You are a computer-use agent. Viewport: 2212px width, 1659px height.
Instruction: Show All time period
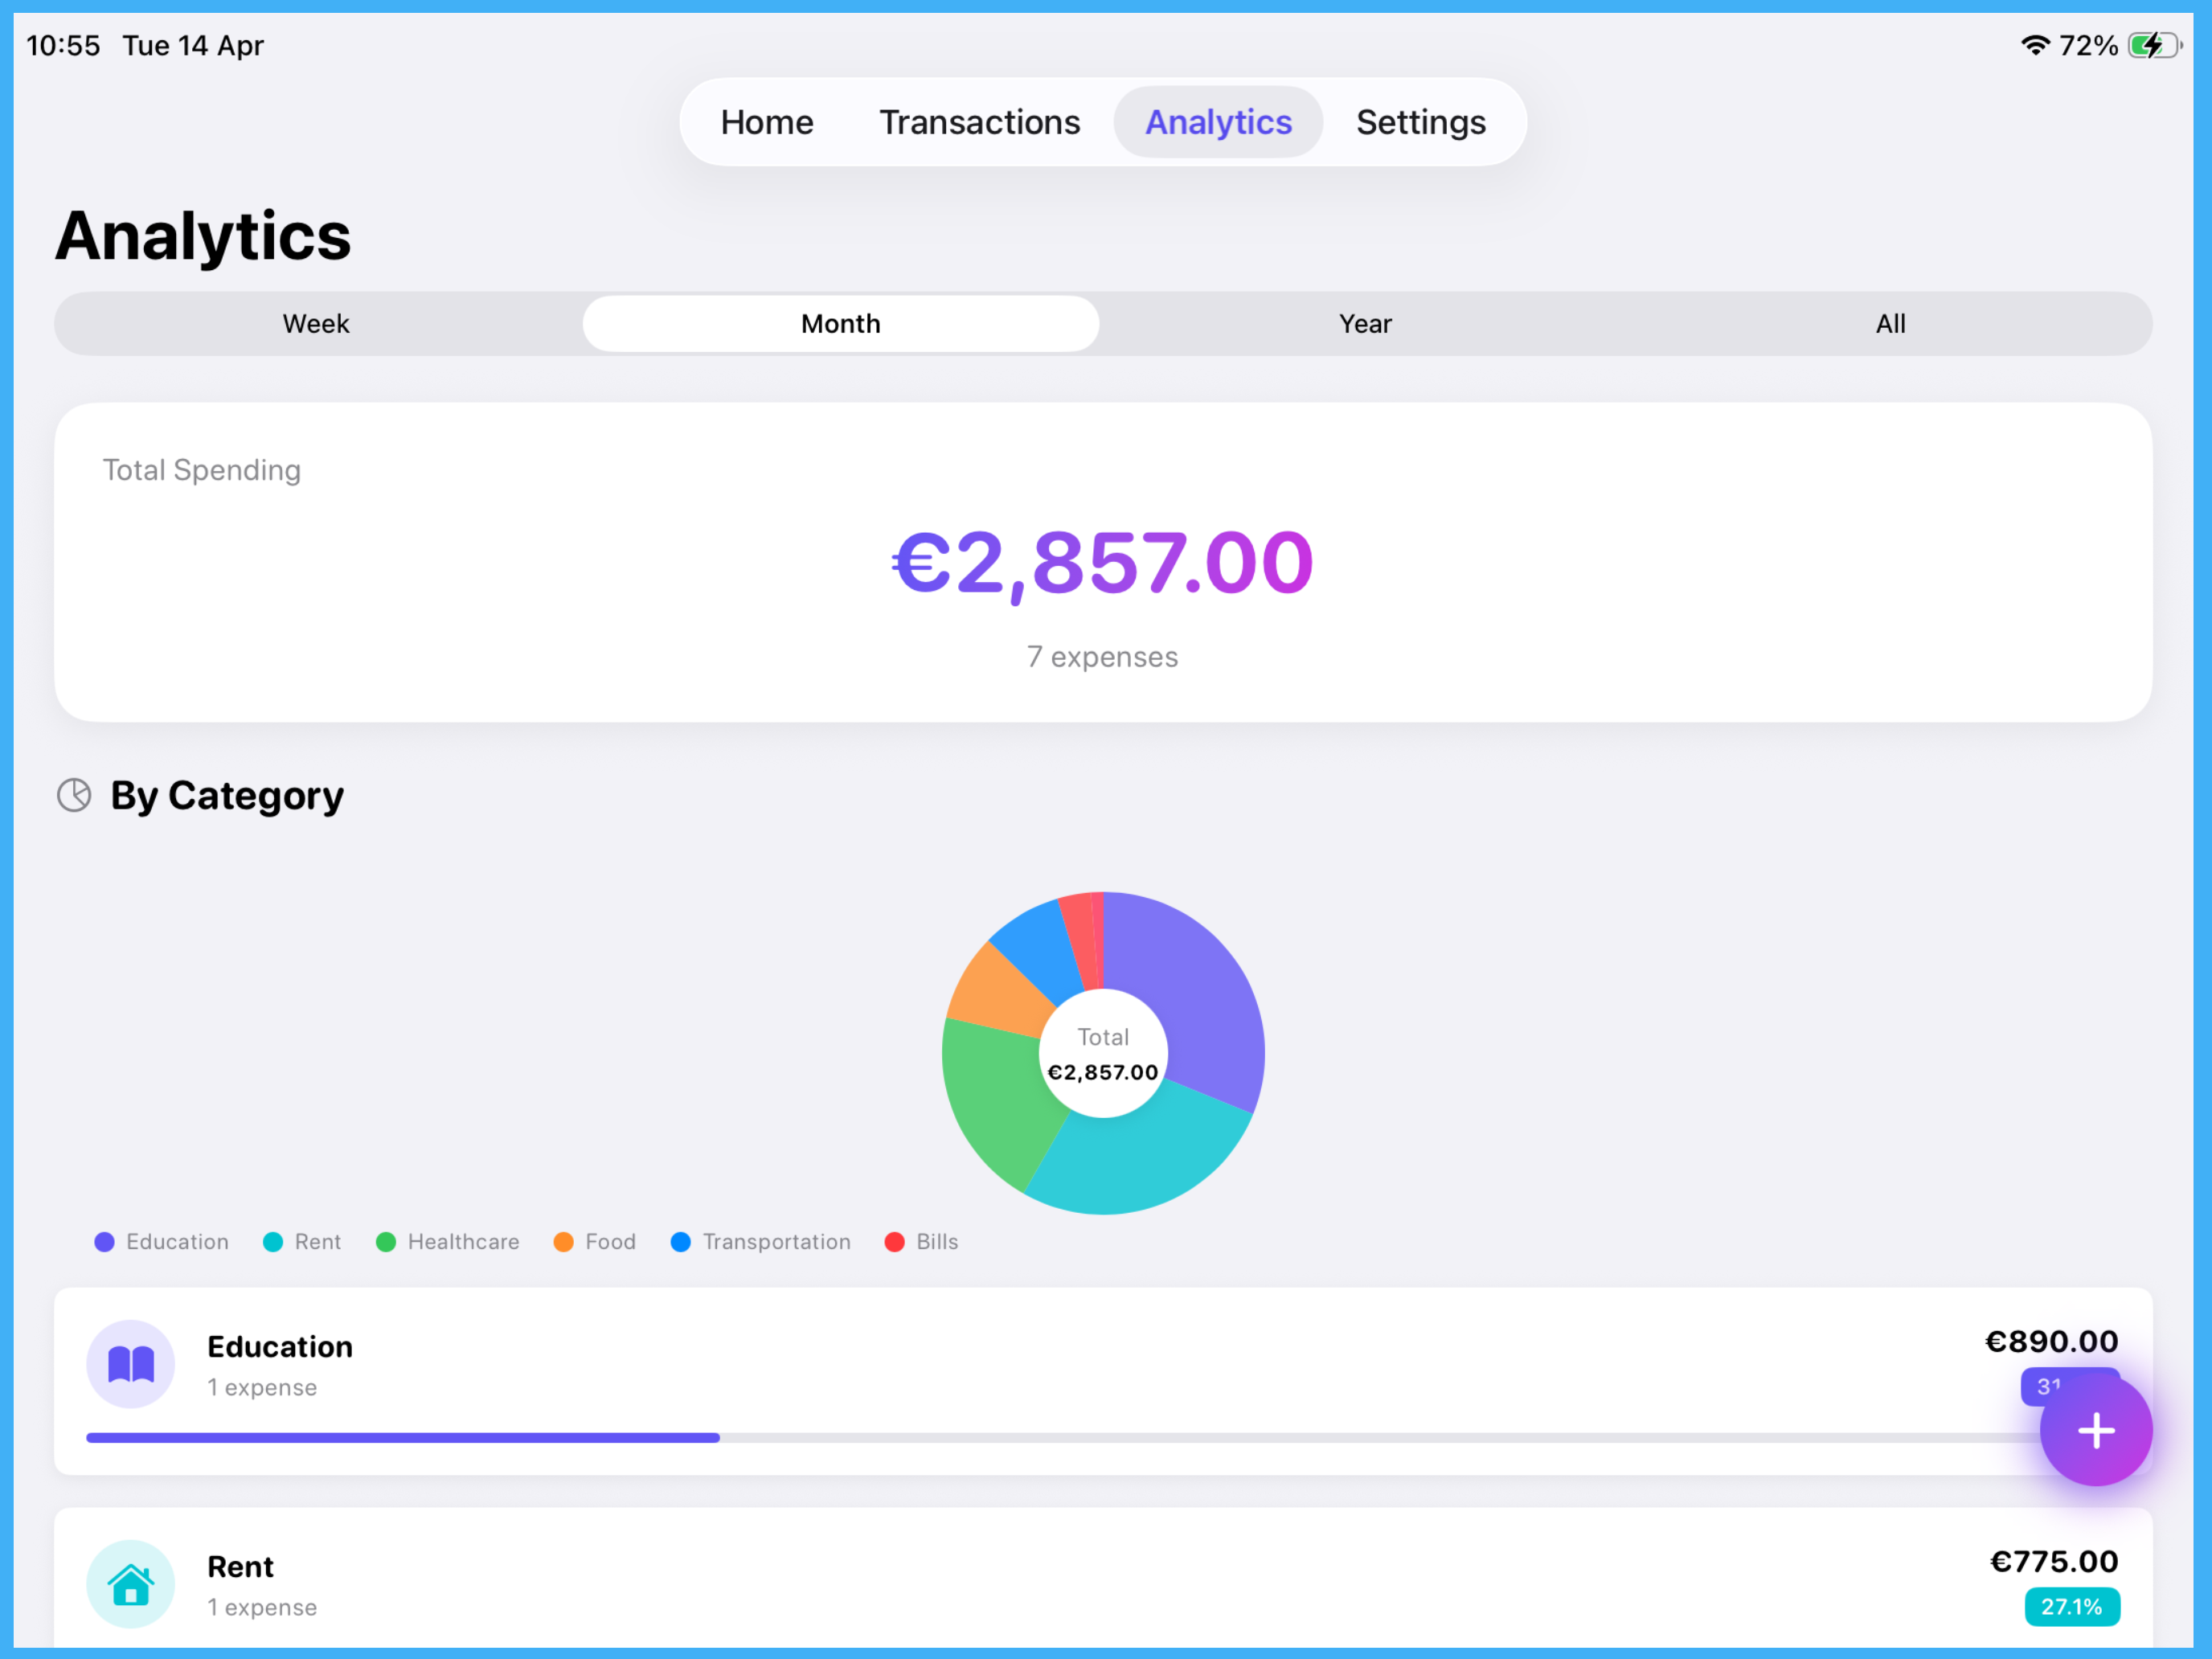pyautogui.click(x=1890, y=323)
